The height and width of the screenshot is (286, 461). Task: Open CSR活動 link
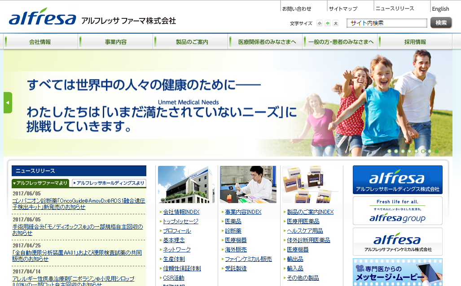(x=174, y=278)
